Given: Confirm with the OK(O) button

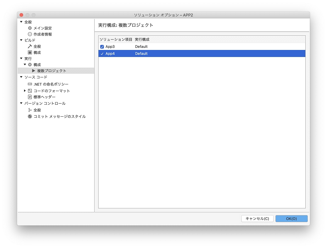Looking at the screenshot, I should 292,219.
